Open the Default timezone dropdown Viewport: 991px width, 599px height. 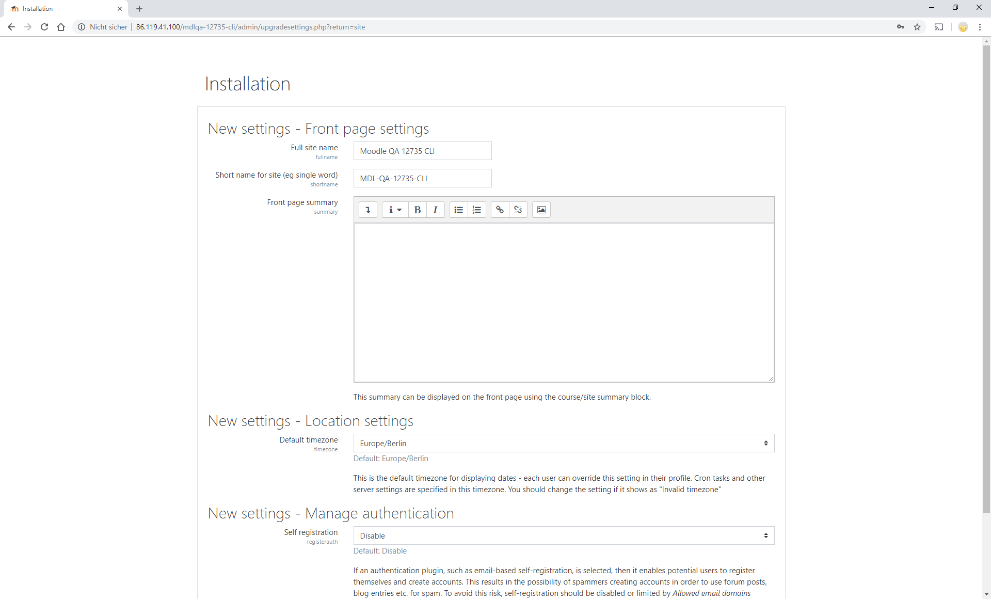(x=564, y=443)
